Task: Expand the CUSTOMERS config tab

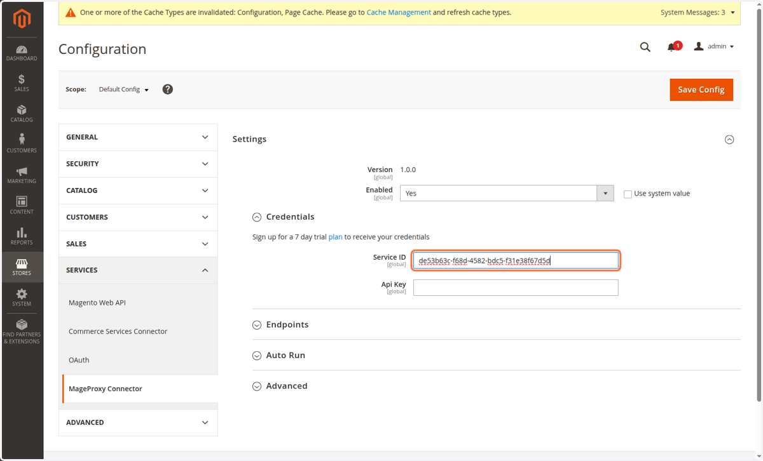Action: pos(138,217)
